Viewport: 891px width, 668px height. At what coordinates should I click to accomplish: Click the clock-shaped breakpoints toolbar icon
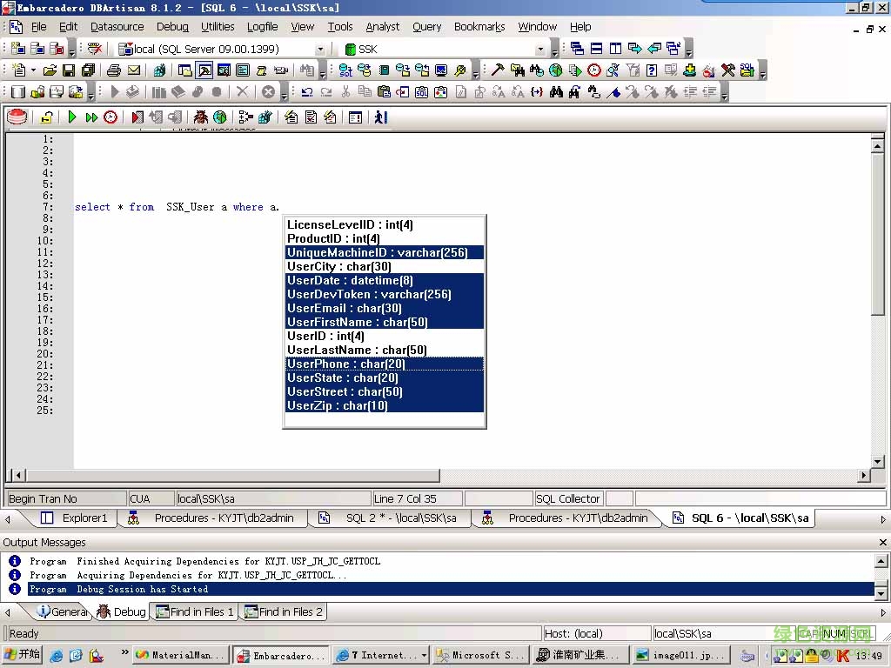click(x=111, y=117)
